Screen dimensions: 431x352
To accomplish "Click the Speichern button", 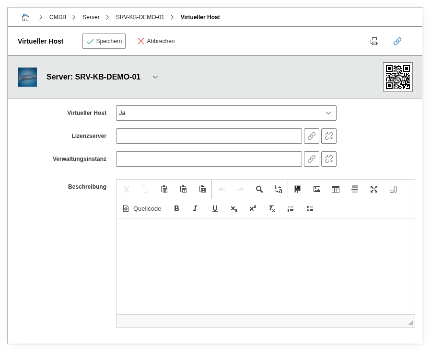I will (104, 41).
